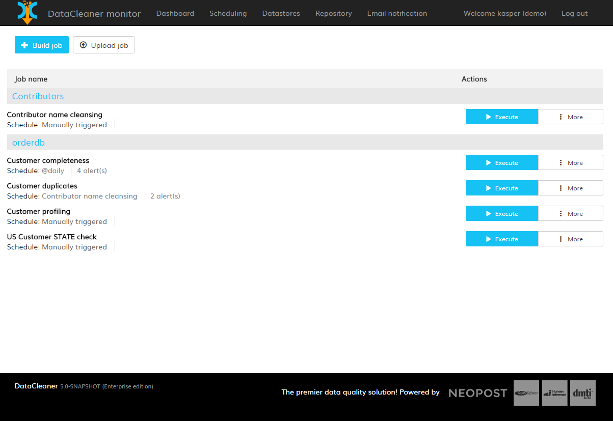
Task: Execute the Customer duplicates job
Action: (x=502, y=188)
